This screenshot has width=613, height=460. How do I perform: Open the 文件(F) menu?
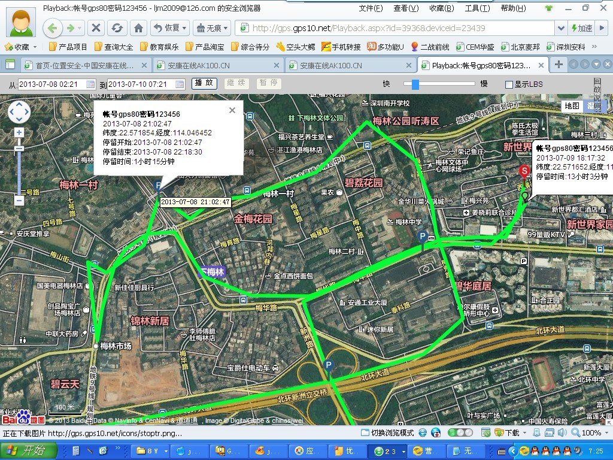(371, 8)
